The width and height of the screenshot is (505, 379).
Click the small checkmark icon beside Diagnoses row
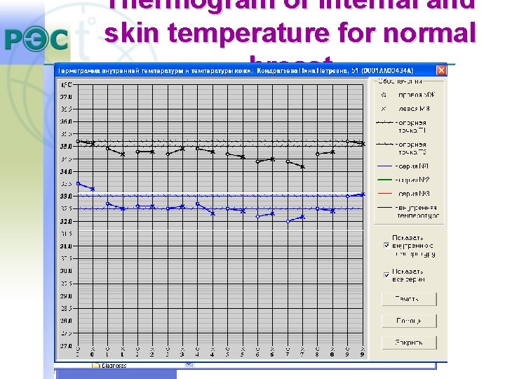(189, 364)
